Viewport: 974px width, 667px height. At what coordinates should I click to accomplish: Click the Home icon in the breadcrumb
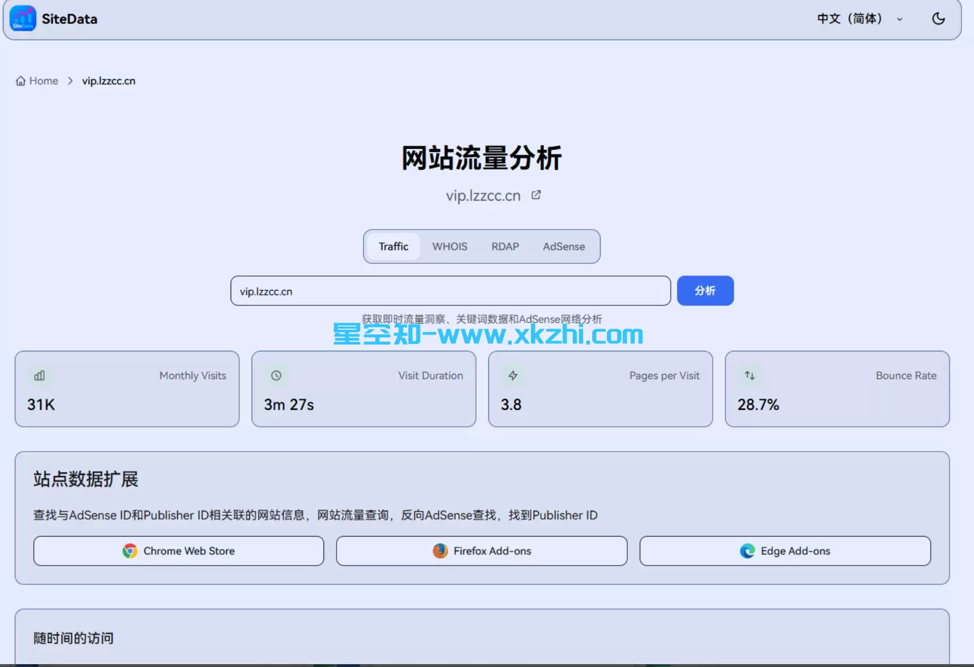click(x=19, y=80)
